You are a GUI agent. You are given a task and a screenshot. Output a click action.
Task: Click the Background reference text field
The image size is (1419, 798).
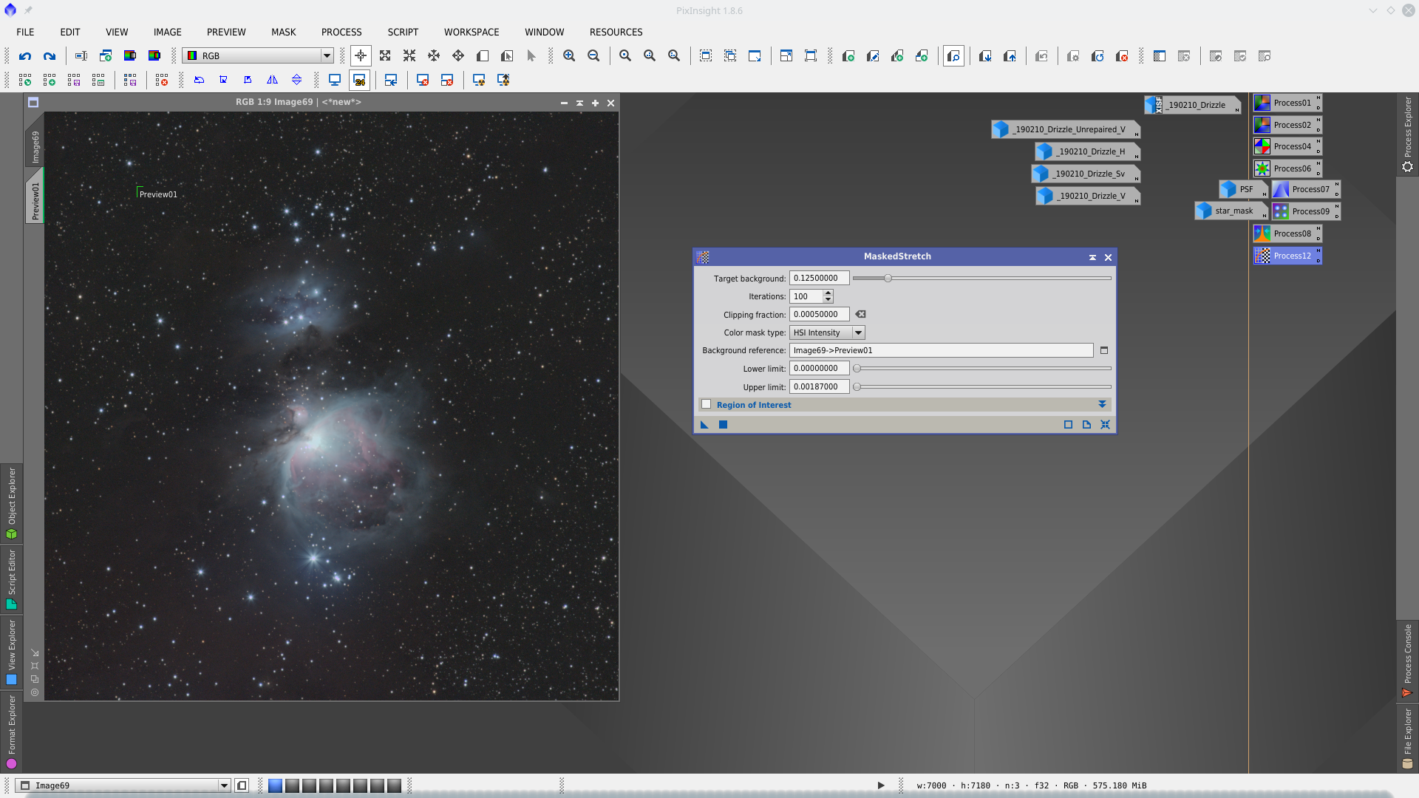941,351
